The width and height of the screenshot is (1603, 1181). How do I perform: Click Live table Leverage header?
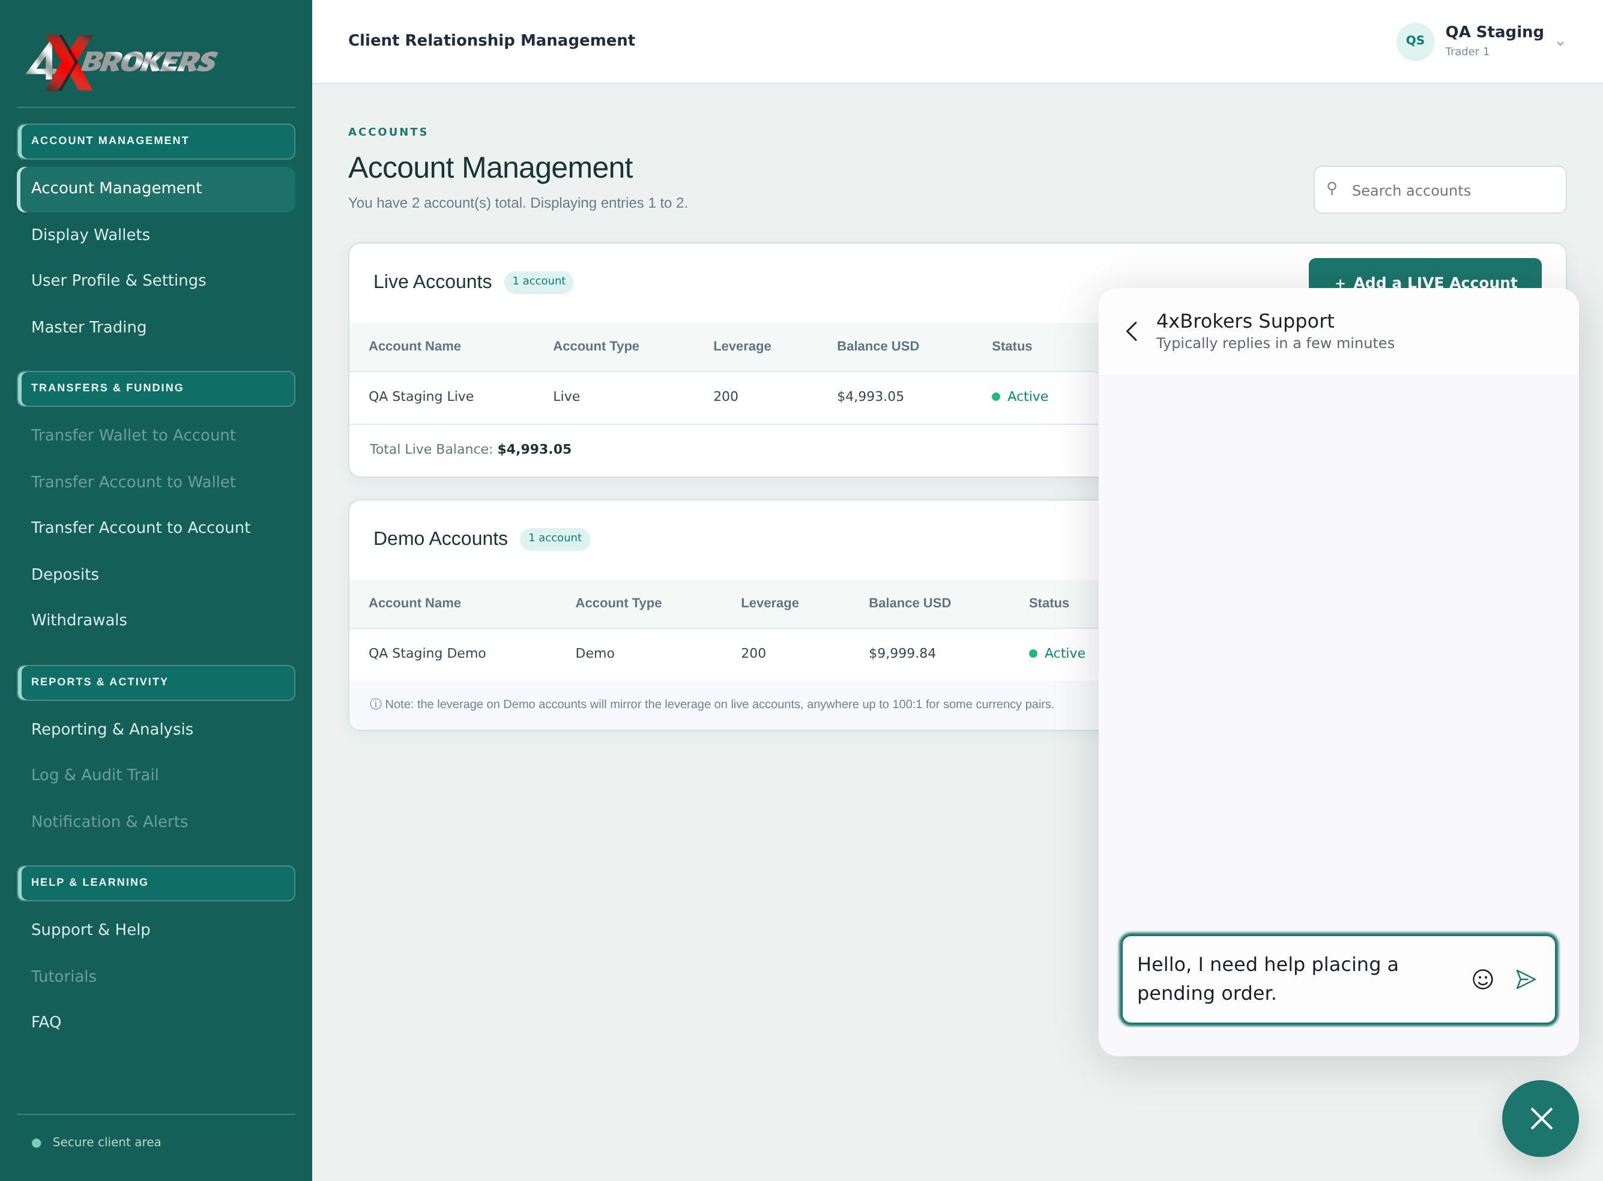(742, 346)
